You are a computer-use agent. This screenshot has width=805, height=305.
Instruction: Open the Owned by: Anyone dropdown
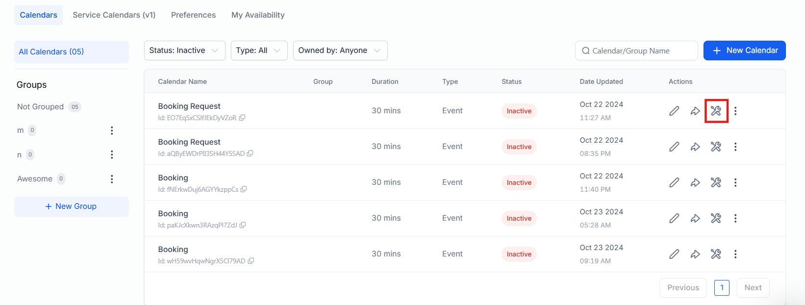(340, 51)
